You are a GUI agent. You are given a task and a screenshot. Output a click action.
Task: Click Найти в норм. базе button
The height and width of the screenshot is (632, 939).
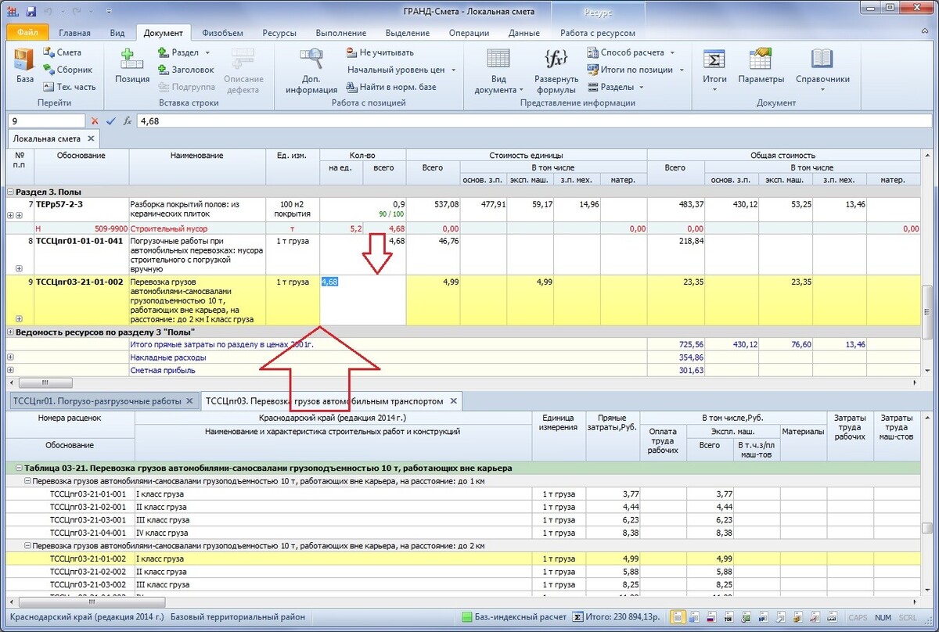tap(390, 87)
